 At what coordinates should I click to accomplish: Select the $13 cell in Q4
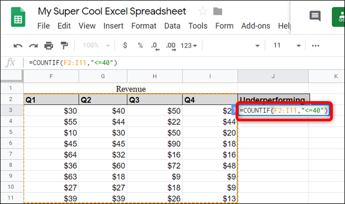tap(210, 198)
